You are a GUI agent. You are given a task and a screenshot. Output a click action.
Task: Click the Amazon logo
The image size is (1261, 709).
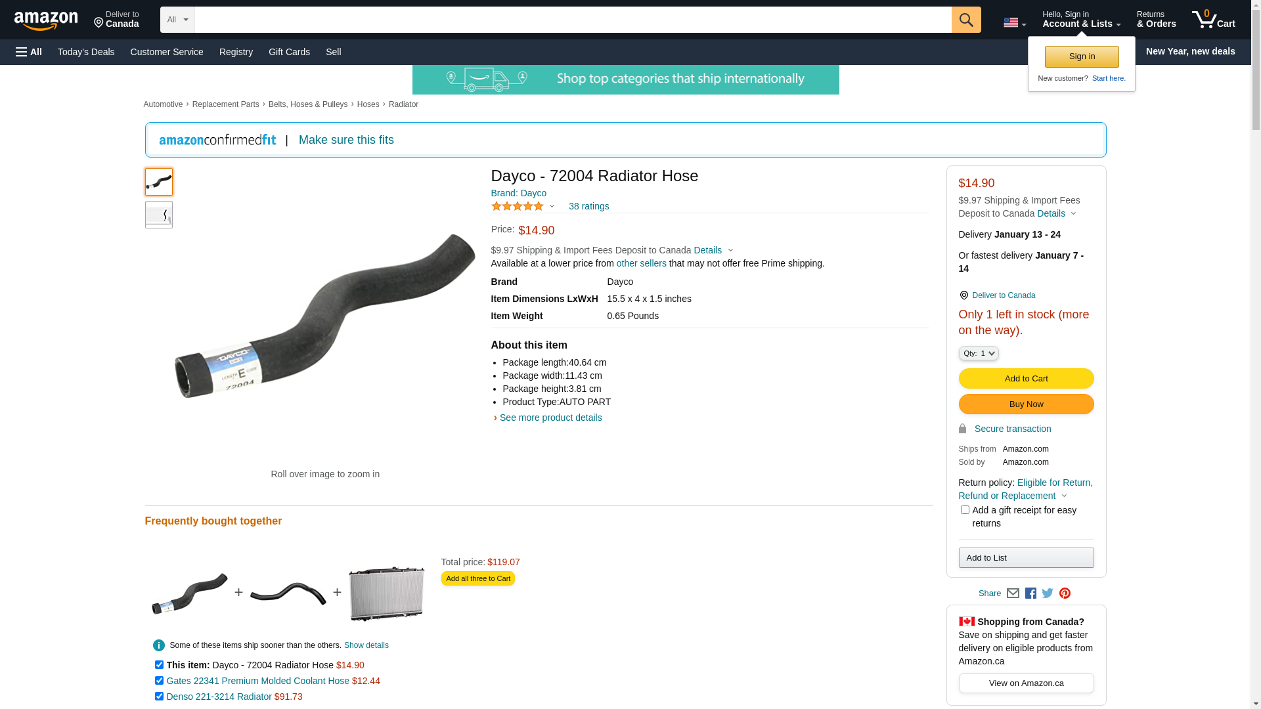coord(46,20)
